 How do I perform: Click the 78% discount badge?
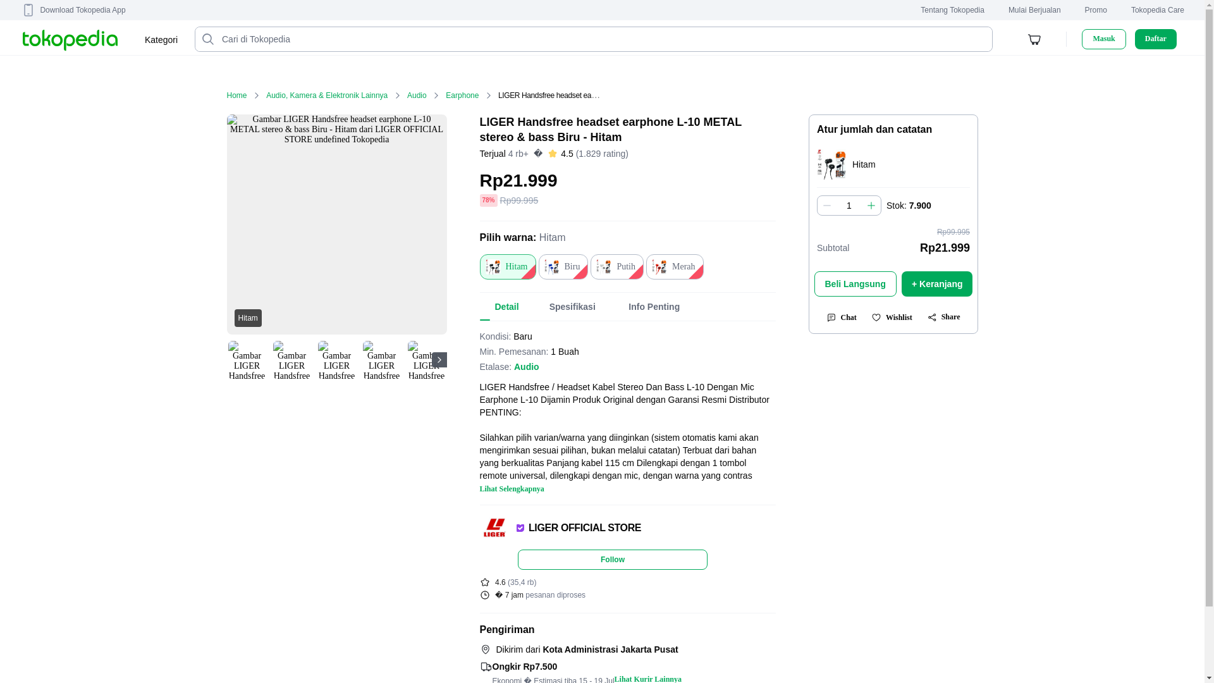(489, 200)
